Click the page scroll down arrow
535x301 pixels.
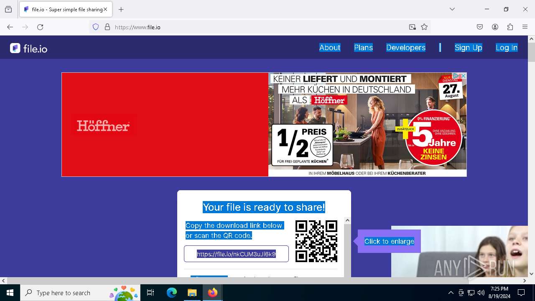pos(531,274)
